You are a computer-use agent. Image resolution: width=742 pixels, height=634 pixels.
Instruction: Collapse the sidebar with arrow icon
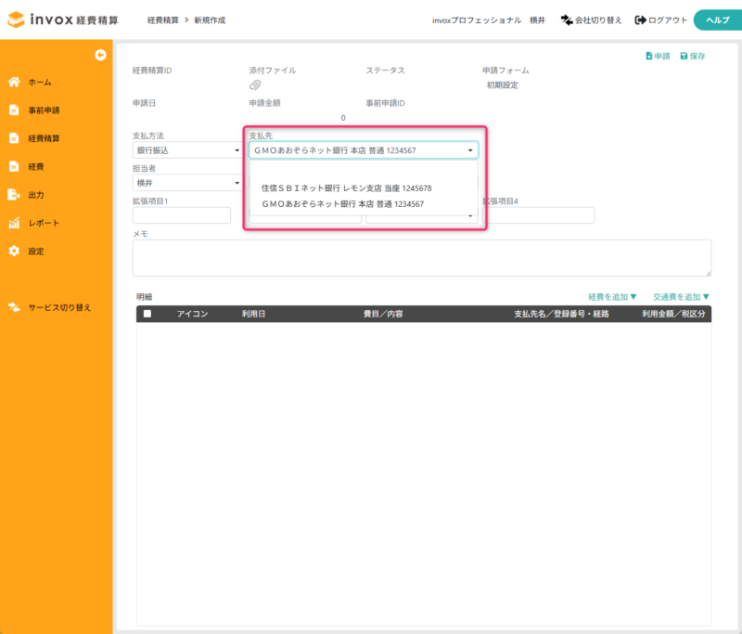coord(100,55)
